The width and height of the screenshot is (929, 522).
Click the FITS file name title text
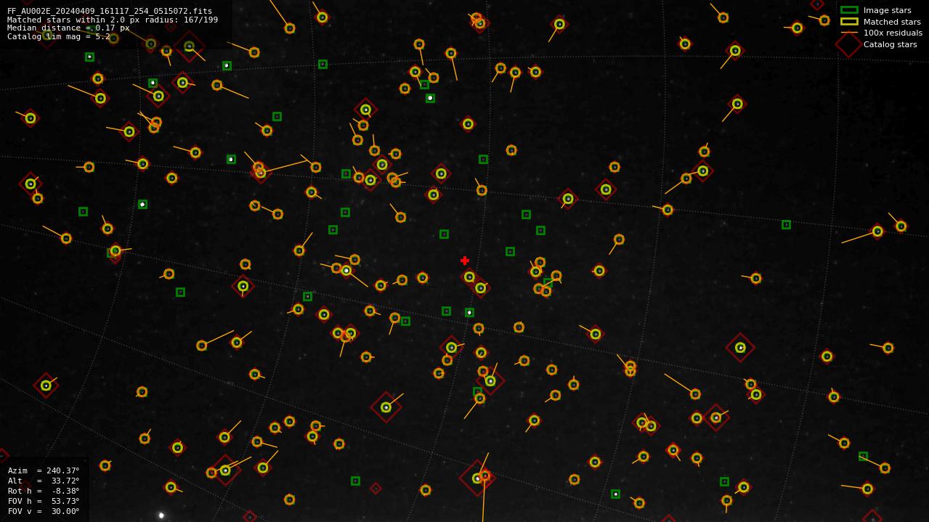tap(110, 11)
